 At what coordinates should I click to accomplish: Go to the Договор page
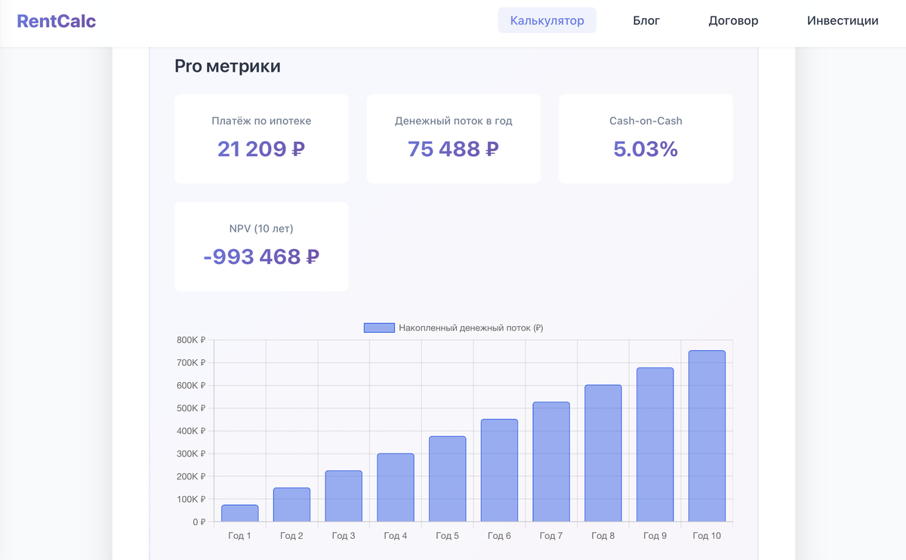coord(733,20)
